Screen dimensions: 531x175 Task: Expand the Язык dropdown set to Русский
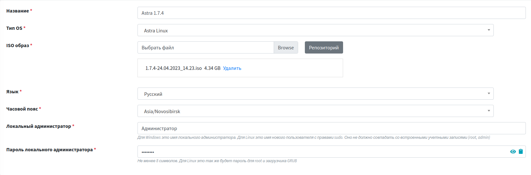[315, 94]
